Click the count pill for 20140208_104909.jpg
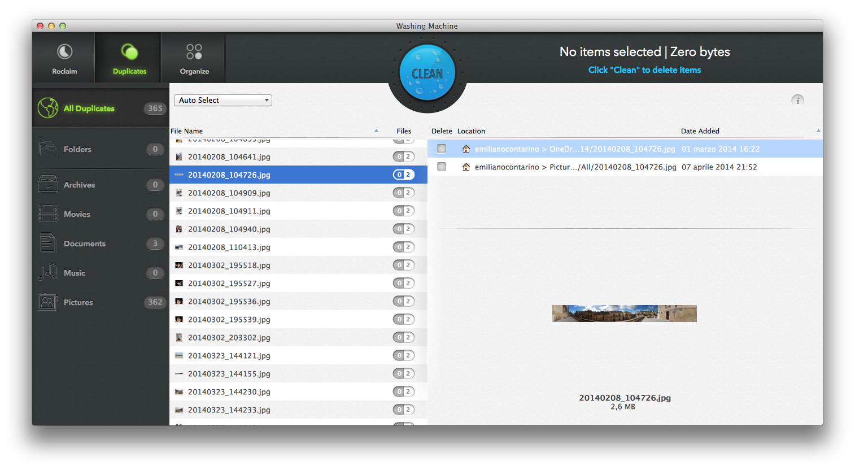The image size is (855, 470). 404,193
